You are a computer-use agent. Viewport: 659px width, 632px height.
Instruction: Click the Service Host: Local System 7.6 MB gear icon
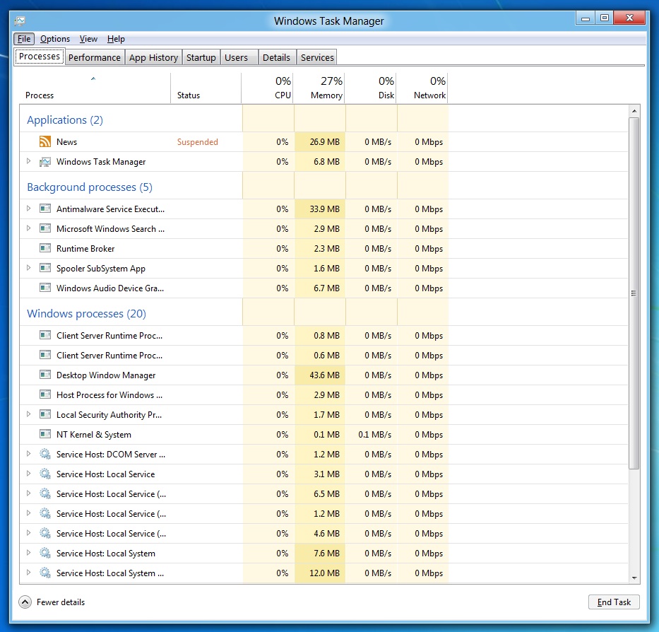pyautogui.click(x=45, y=553)
